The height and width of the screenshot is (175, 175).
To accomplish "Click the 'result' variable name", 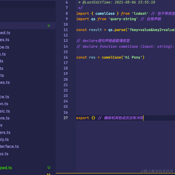I will pos(95,30).
